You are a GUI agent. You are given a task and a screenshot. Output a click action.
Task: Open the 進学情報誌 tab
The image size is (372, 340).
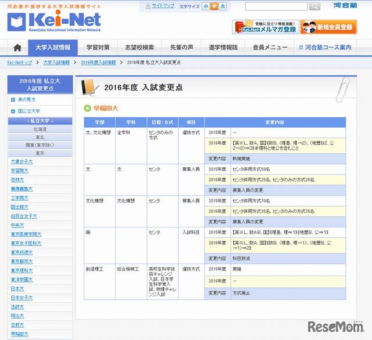click(x=223, y=48)
